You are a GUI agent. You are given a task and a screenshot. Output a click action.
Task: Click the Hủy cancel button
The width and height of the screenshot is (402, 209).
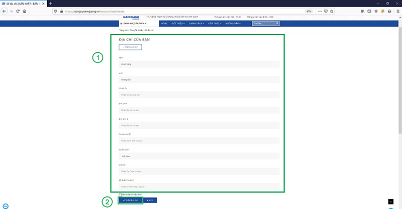(150, 200)
